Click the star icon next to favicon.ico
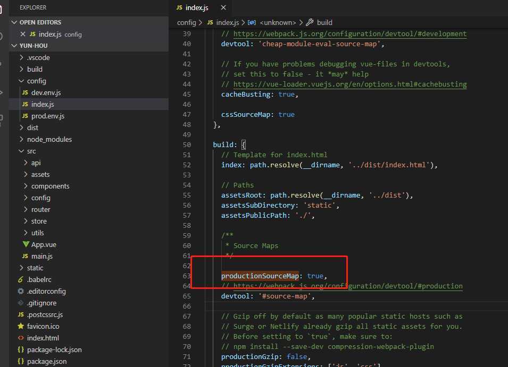Viewport: 508px width, 367px height. [21, 326]
